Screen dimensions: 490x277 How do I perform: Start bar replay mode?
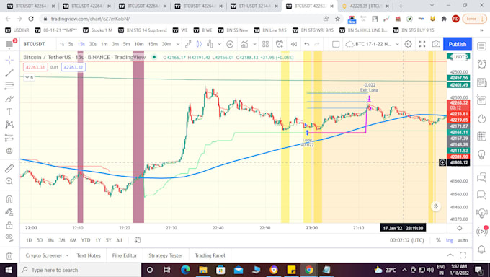pos(294,44)
